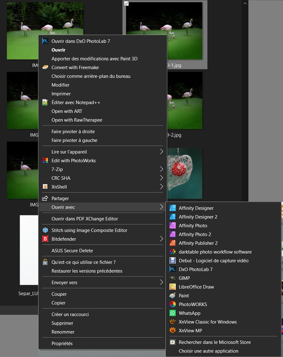The image size is (283, 357).
Task: Click the Partager share icon
Action: click(x=45, y=198)
